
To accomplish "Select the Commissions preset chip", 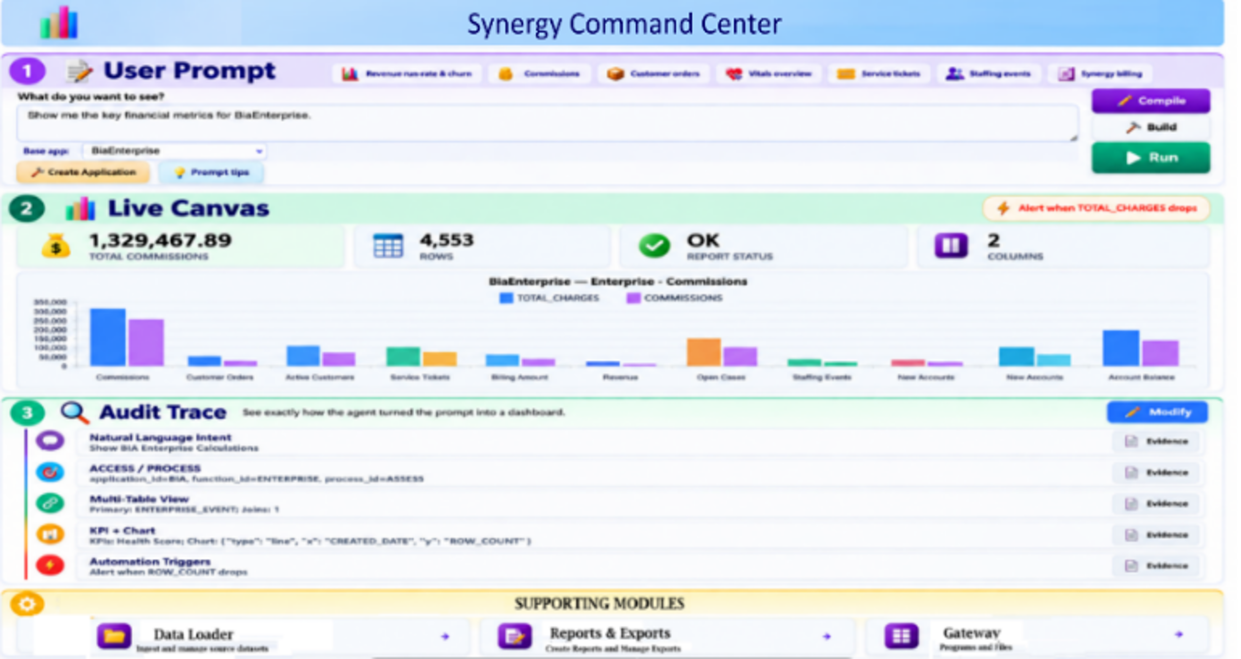I will pyautogui.click(x=540, y=74).
